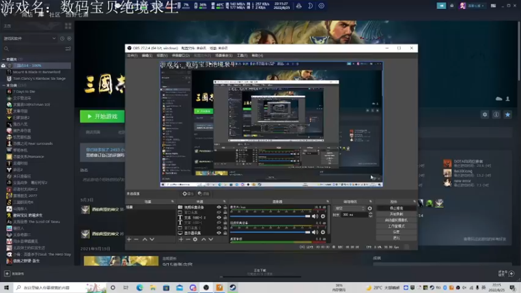This screenshot has height=293, width=521.
Task: Open Steam library advanced filter icon
Action: point(68,49)
